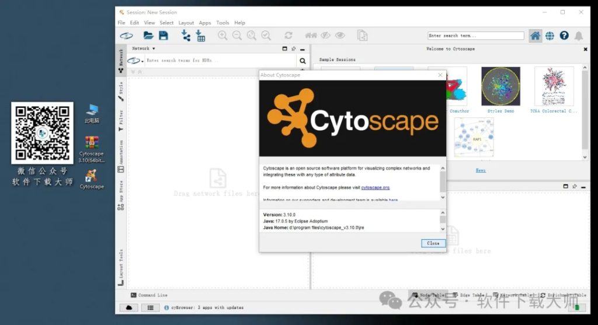
Task: Open the cytoscape.org link
Action: coord(376,187)
